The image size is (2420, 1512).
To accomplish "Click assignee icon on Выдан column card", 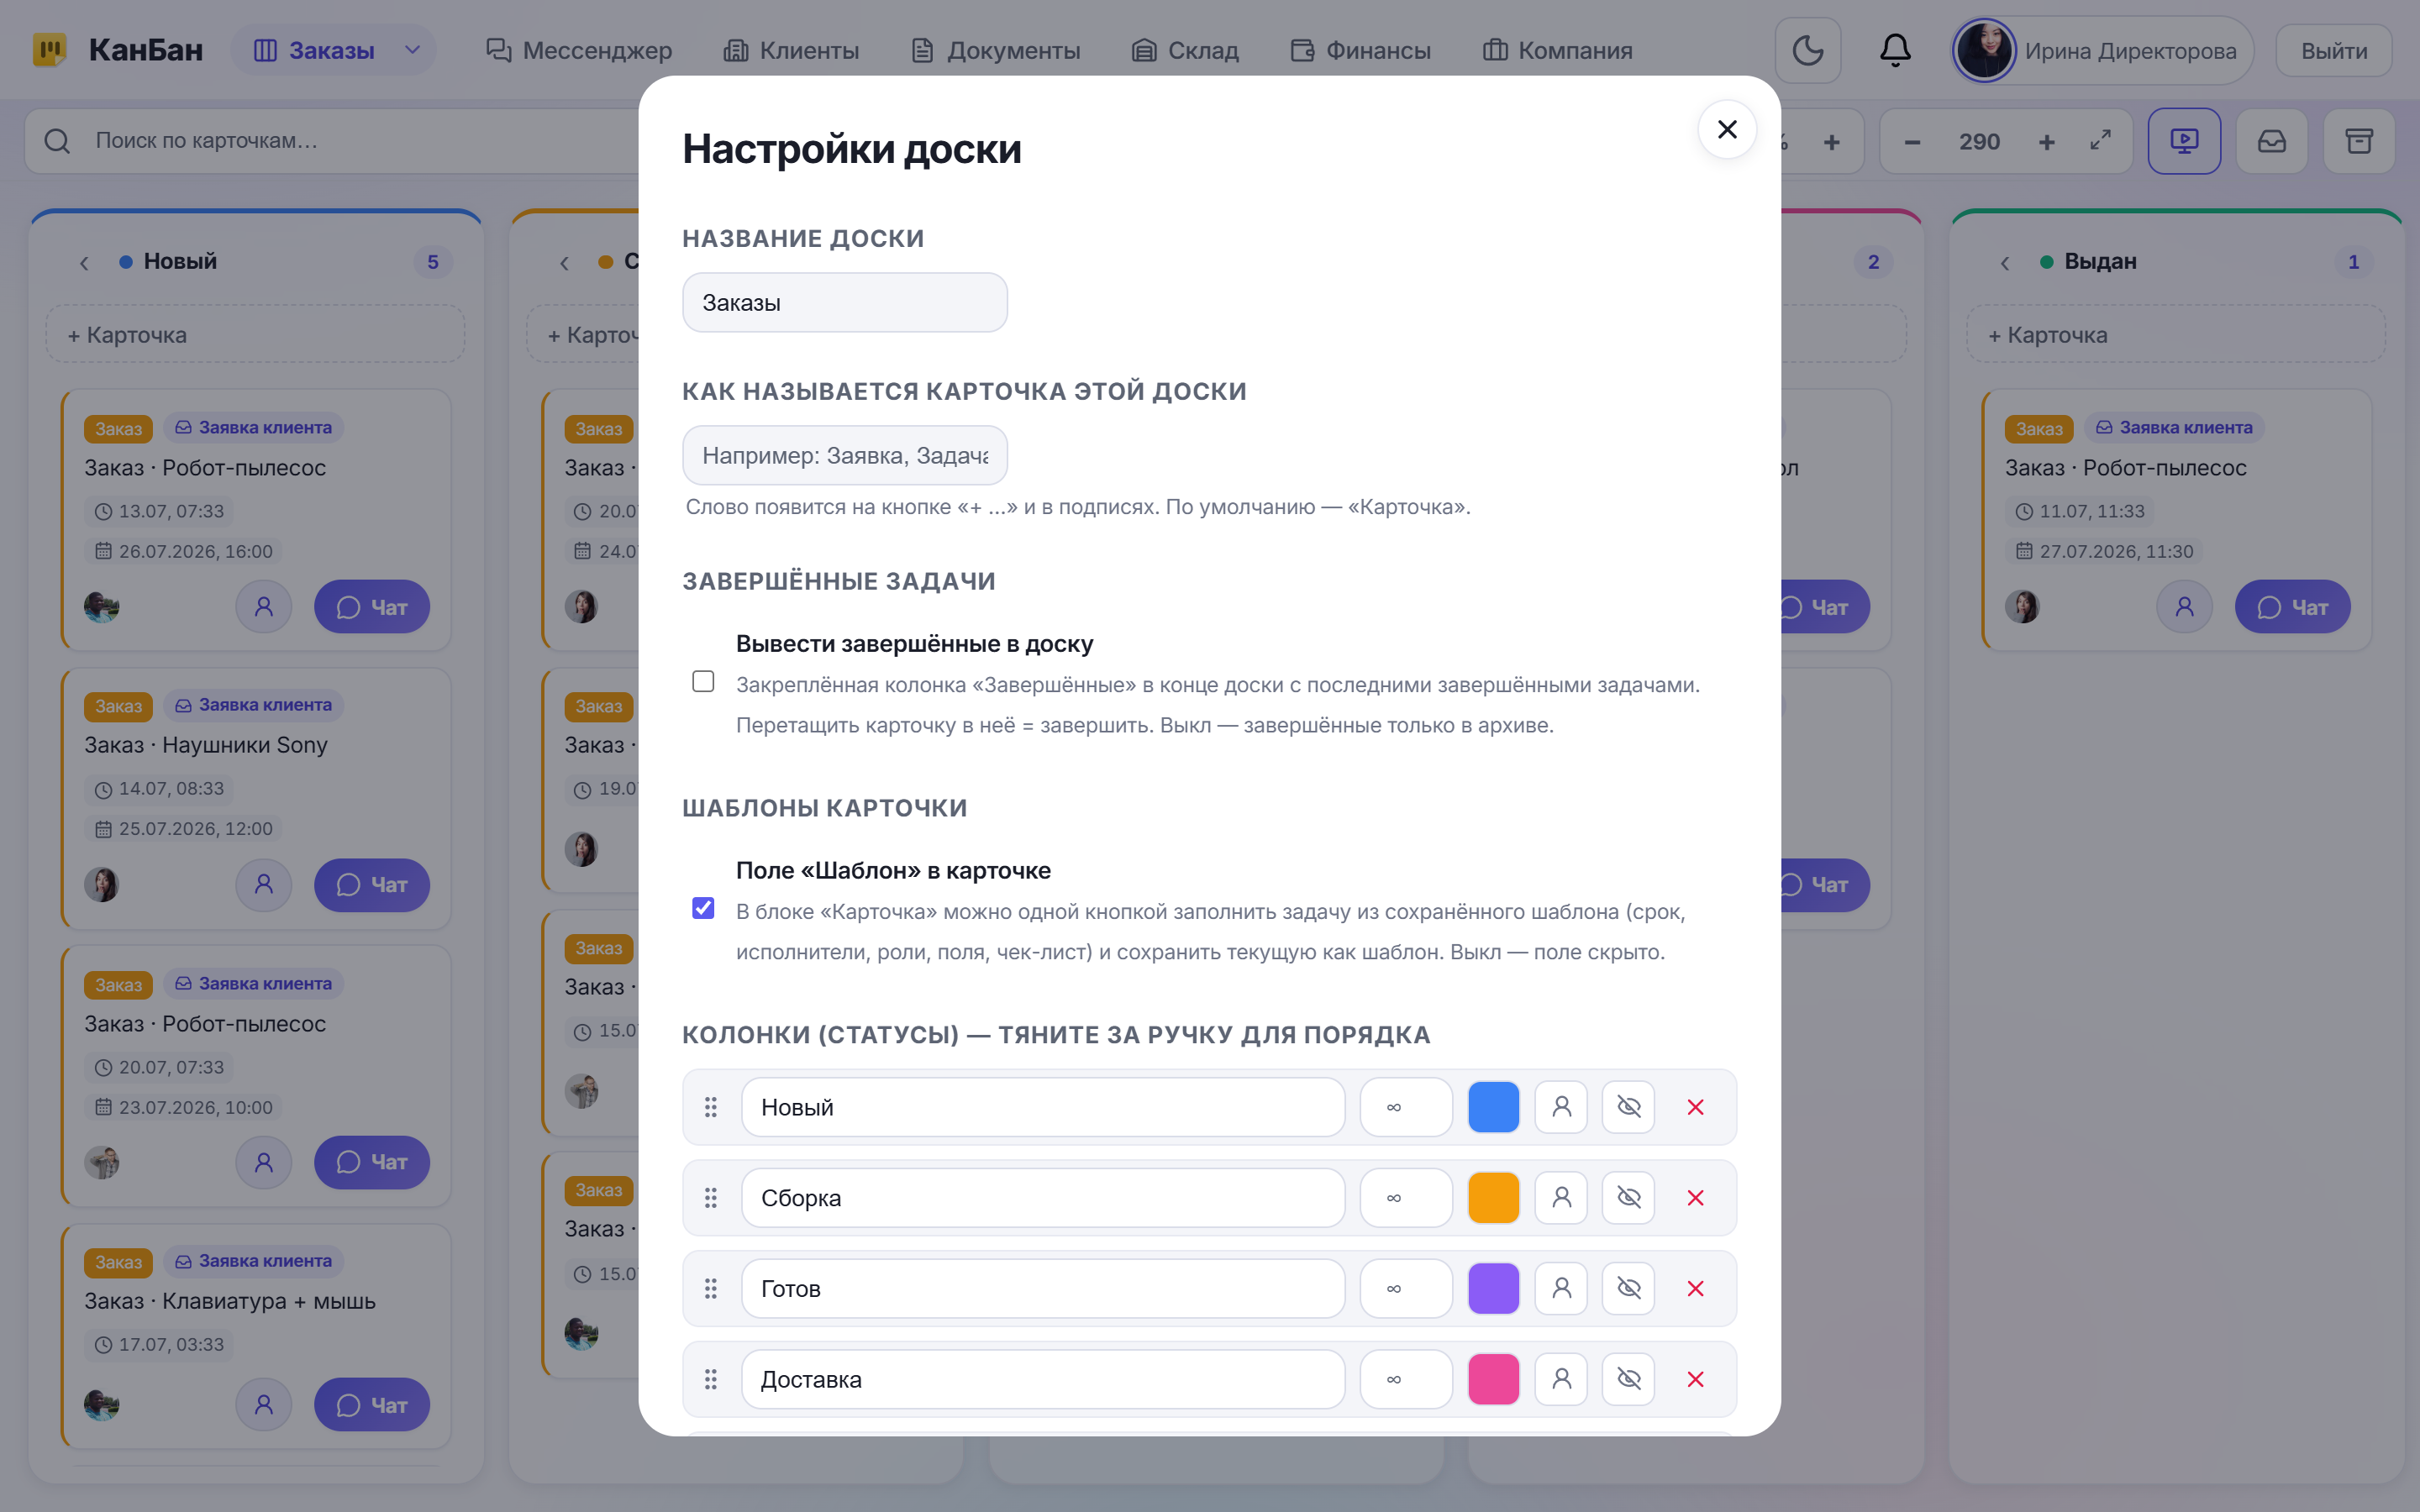I will pyautogui.click(x=2184, y=607).
